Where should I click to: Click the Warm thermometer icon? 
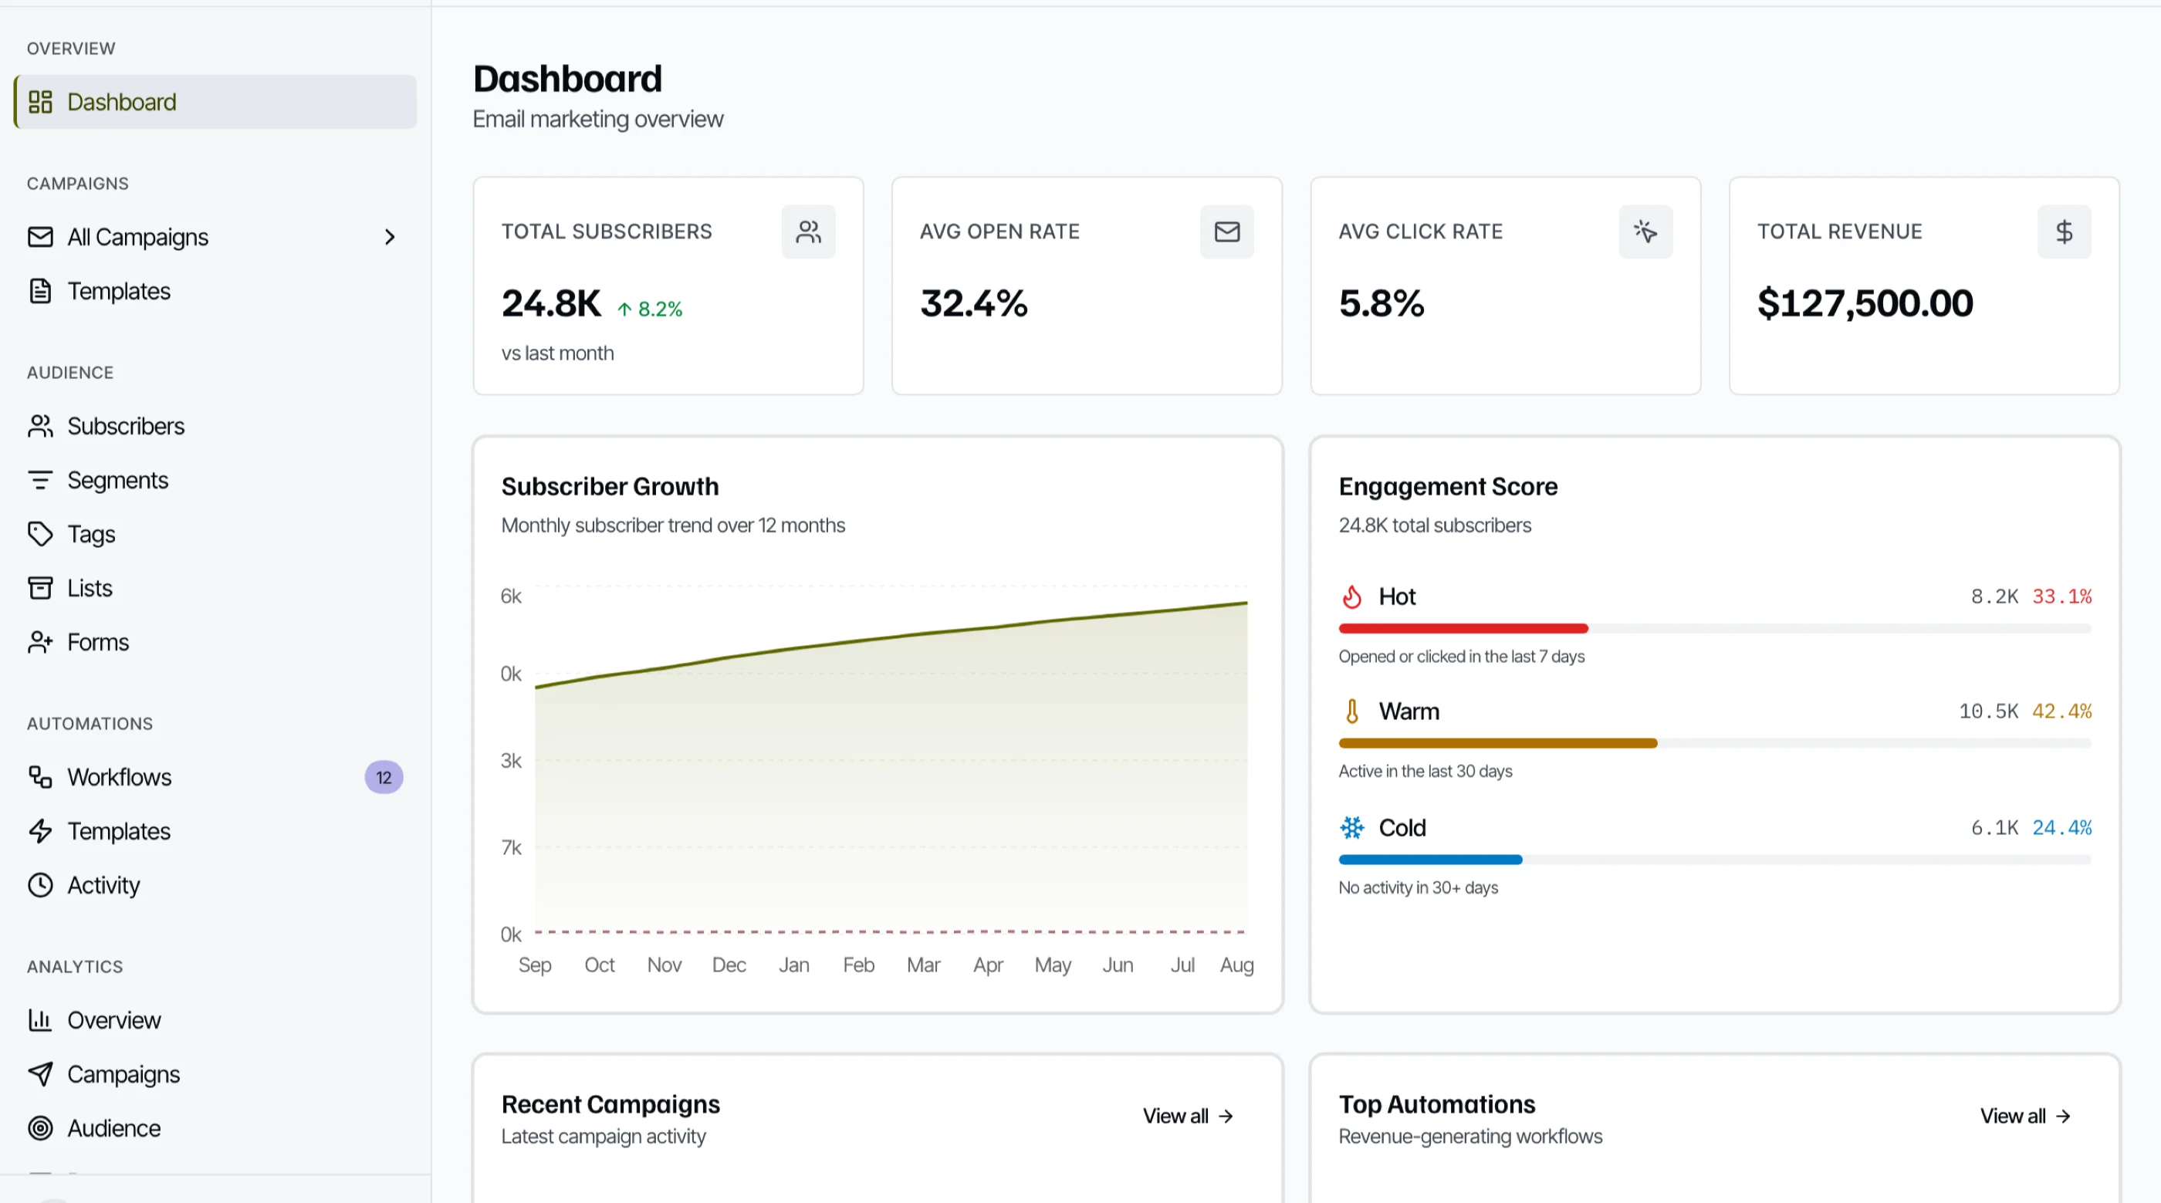(x=1351, y=711)
